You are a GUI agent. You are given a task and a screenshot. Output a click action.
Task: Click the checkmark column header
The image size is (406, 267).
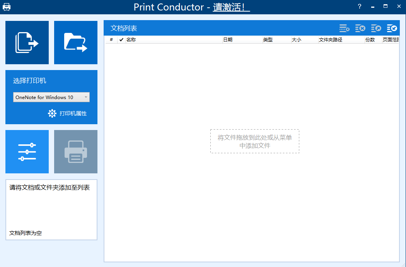[x=121, y=39]
